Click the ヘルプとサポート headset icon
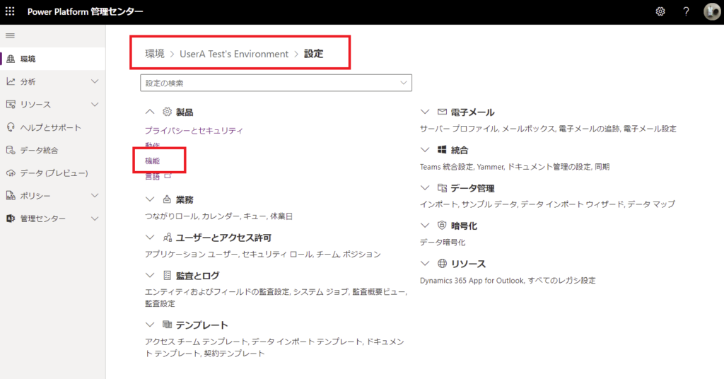The width and height of the screenshot is (724, 379). (11, 127)
